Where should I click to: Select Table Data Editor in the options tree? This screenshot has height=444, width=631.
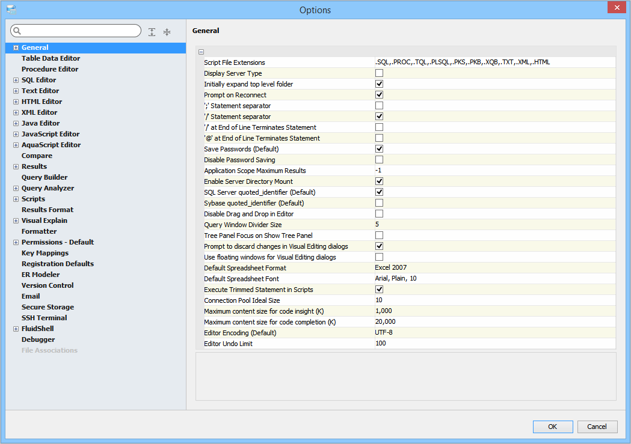[x=51, y=58]
